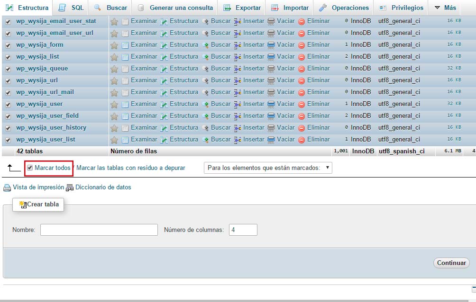The height and width of the screenshot is (302, 476).
Task: Click the Insertar icon in wp_wysija_url_mail row
Action: point(238,92)
